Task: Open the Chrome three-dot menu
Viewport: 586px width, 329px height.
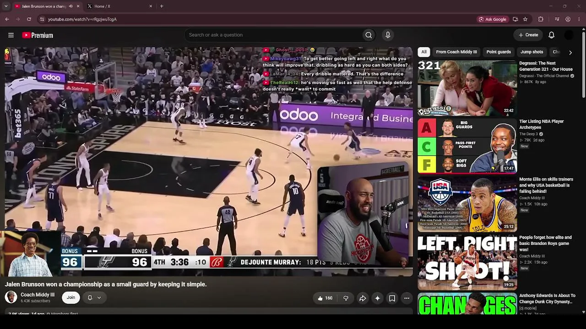Action: click(580, 19)
